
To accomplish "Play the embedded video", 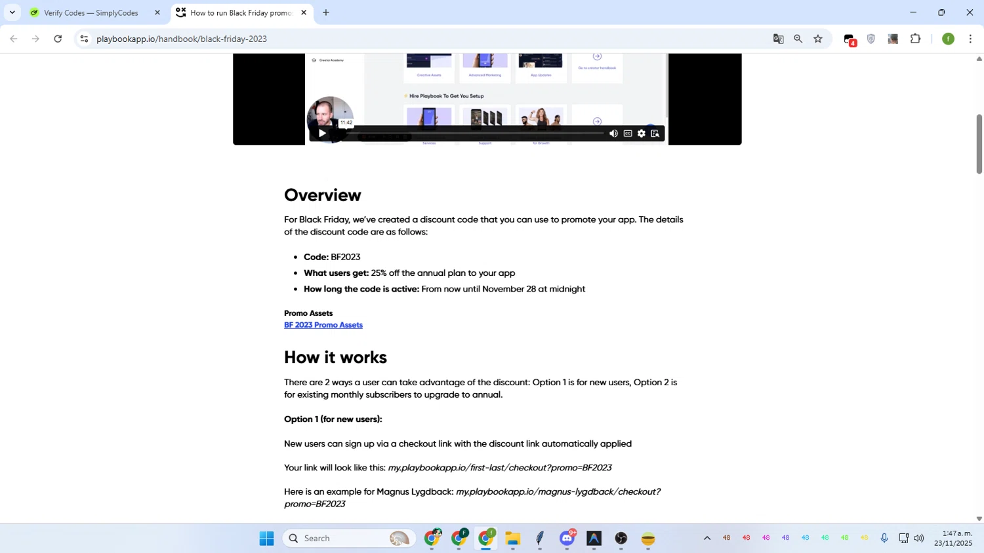I will coord(321,133).
